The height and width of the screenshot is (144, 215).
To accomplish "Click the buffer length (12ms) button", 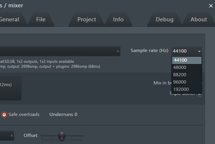I will tap(10, 88).
